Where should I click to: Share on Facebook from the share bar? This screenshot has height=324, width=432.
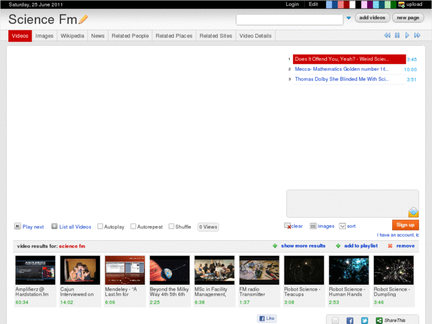(x=349, y=320)
